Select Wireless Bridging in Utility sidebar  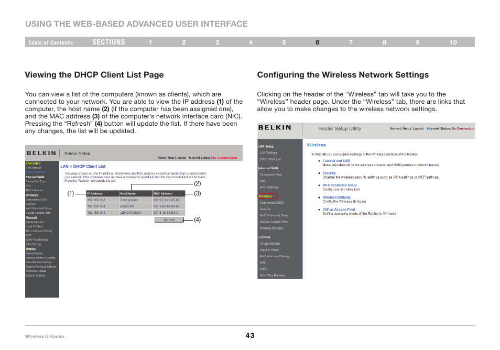tap(271, 228)
